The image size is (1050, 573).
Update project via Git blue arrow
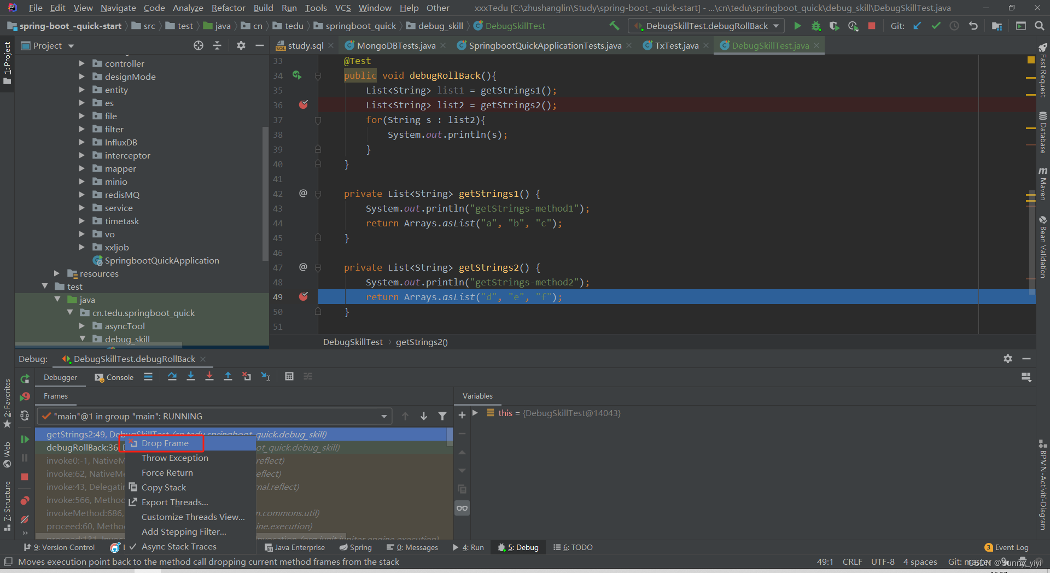(x=918, y=26)
